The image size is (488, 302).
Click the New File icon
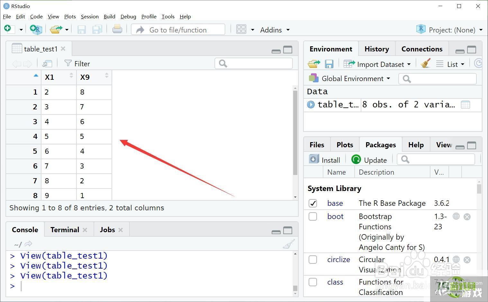(9, 29)
